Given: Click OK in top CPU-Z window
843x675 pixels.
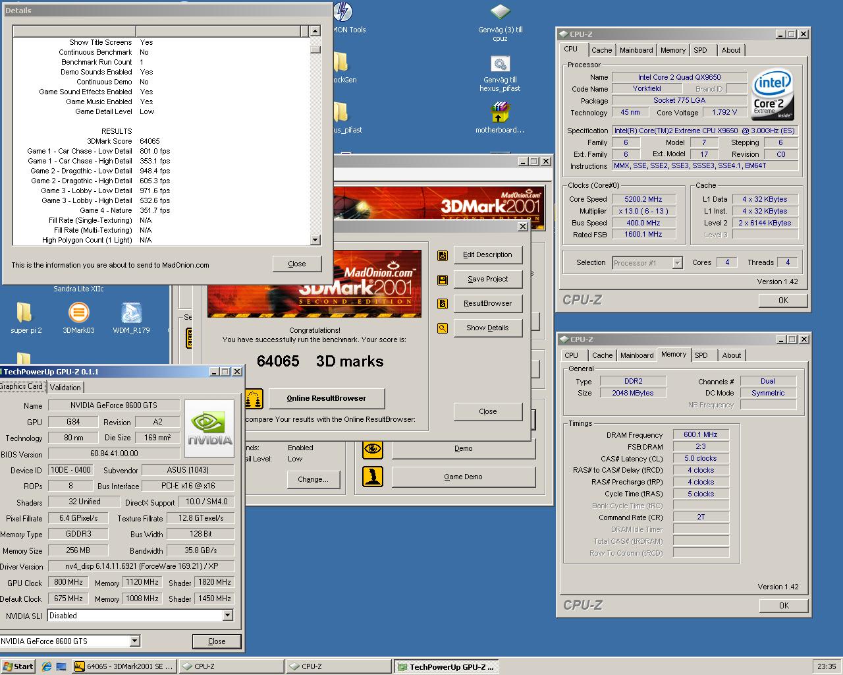Looking at the screenshot, I should [x=783, y=301].
